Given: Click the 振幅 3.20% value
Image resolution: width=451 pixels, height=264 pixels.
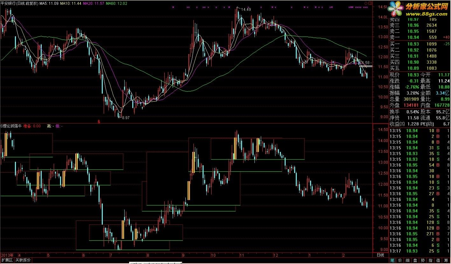Looking at the screenshot, I should (413, 93).
